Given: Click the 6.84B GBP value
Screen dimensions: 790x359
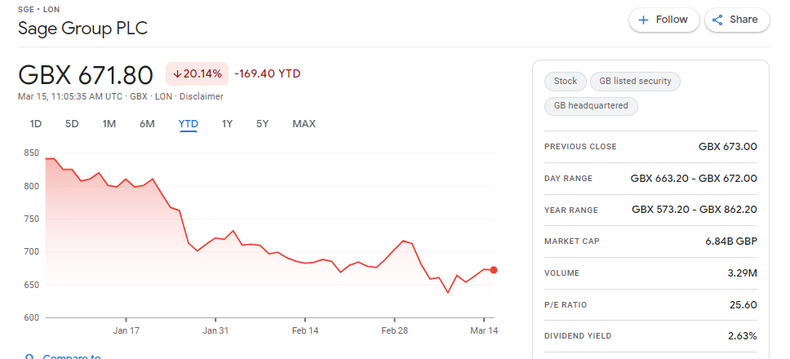Looking at the screenshot, I should (x=731, y=242).
